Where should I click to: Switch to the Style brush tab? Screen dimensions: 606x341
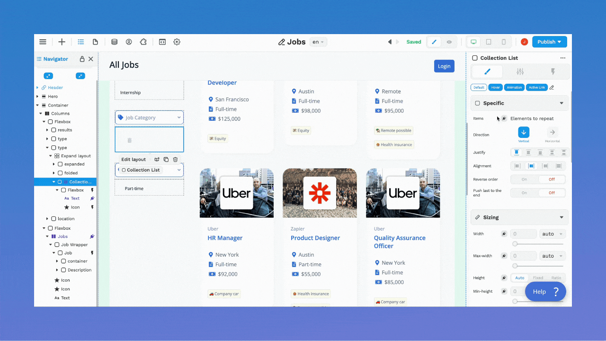(487, 72)
